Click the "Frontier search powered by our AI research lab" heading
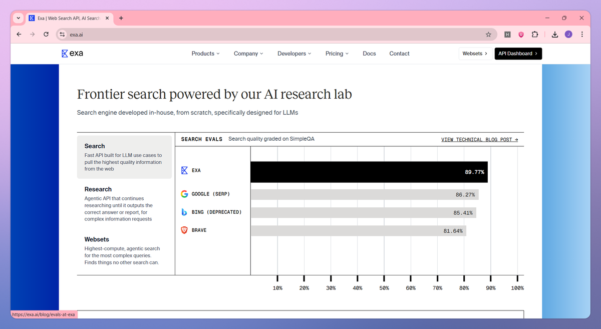The height and width of the screenshot is (329, 601). pos(214,94)
